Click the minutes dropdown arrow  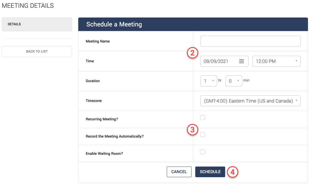238,81
